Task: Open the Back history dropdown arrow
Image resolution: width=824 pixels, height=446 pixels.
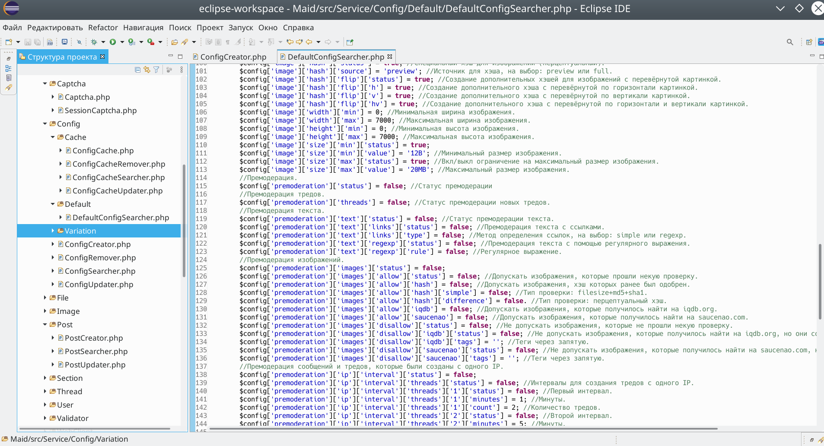Action: point(318,42)
